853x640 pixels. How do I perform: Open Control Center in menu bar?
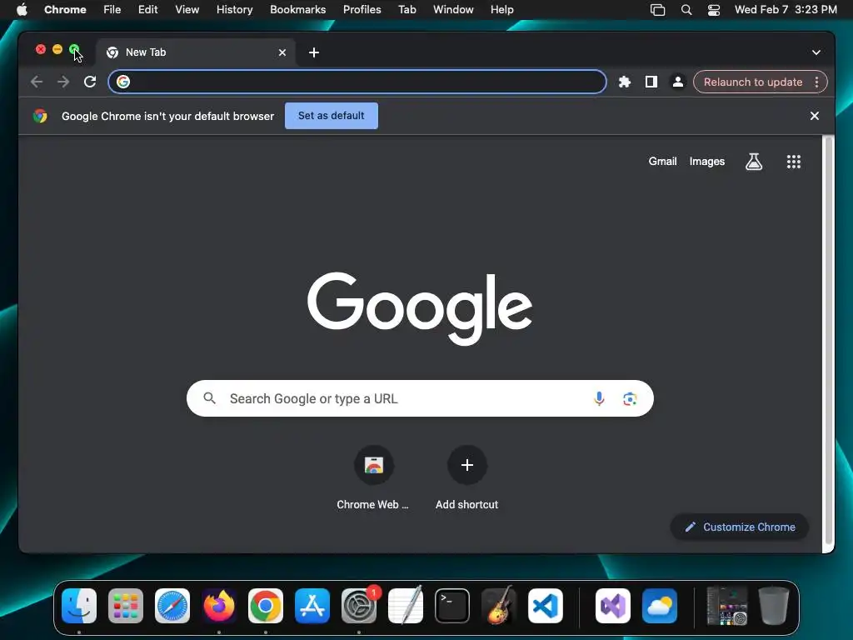714,10
